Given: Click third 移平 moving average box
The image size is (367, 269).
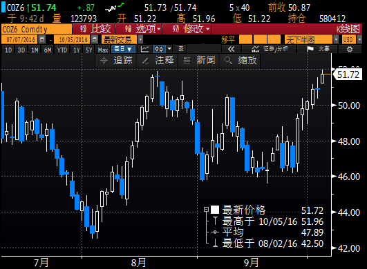Looking at the screenshot, I should pyautogui.click(x=274, y=39).
